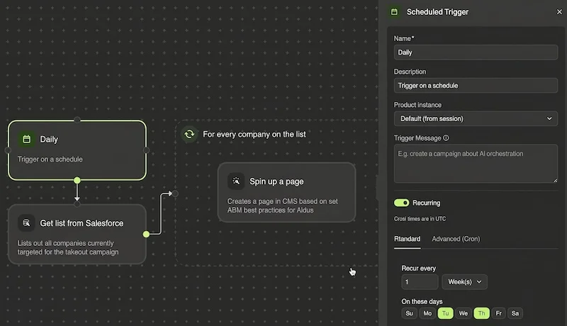Deselect the Tu day button
The height and width of the screenshot is (326, 567).
446,313
